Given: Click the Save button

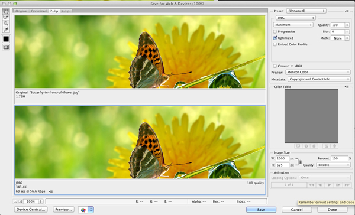Looking at the screenshot, I should point(261,210).
